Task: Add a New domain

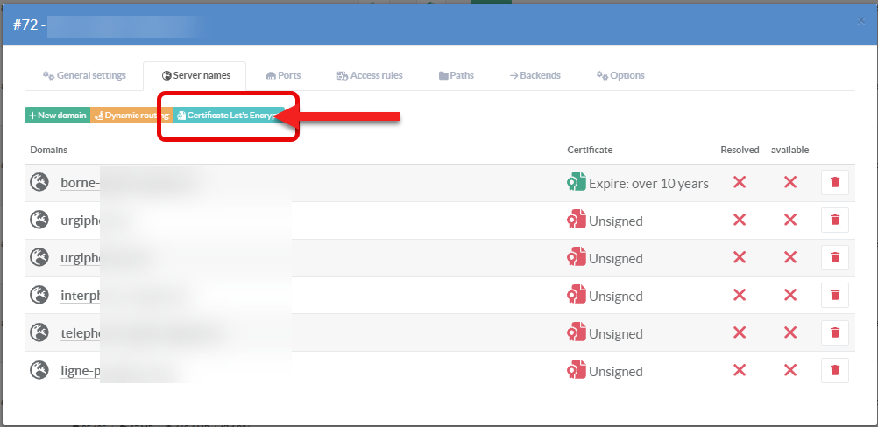Action: click(57, 115)
